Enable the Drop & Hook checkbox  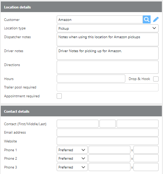156,79
